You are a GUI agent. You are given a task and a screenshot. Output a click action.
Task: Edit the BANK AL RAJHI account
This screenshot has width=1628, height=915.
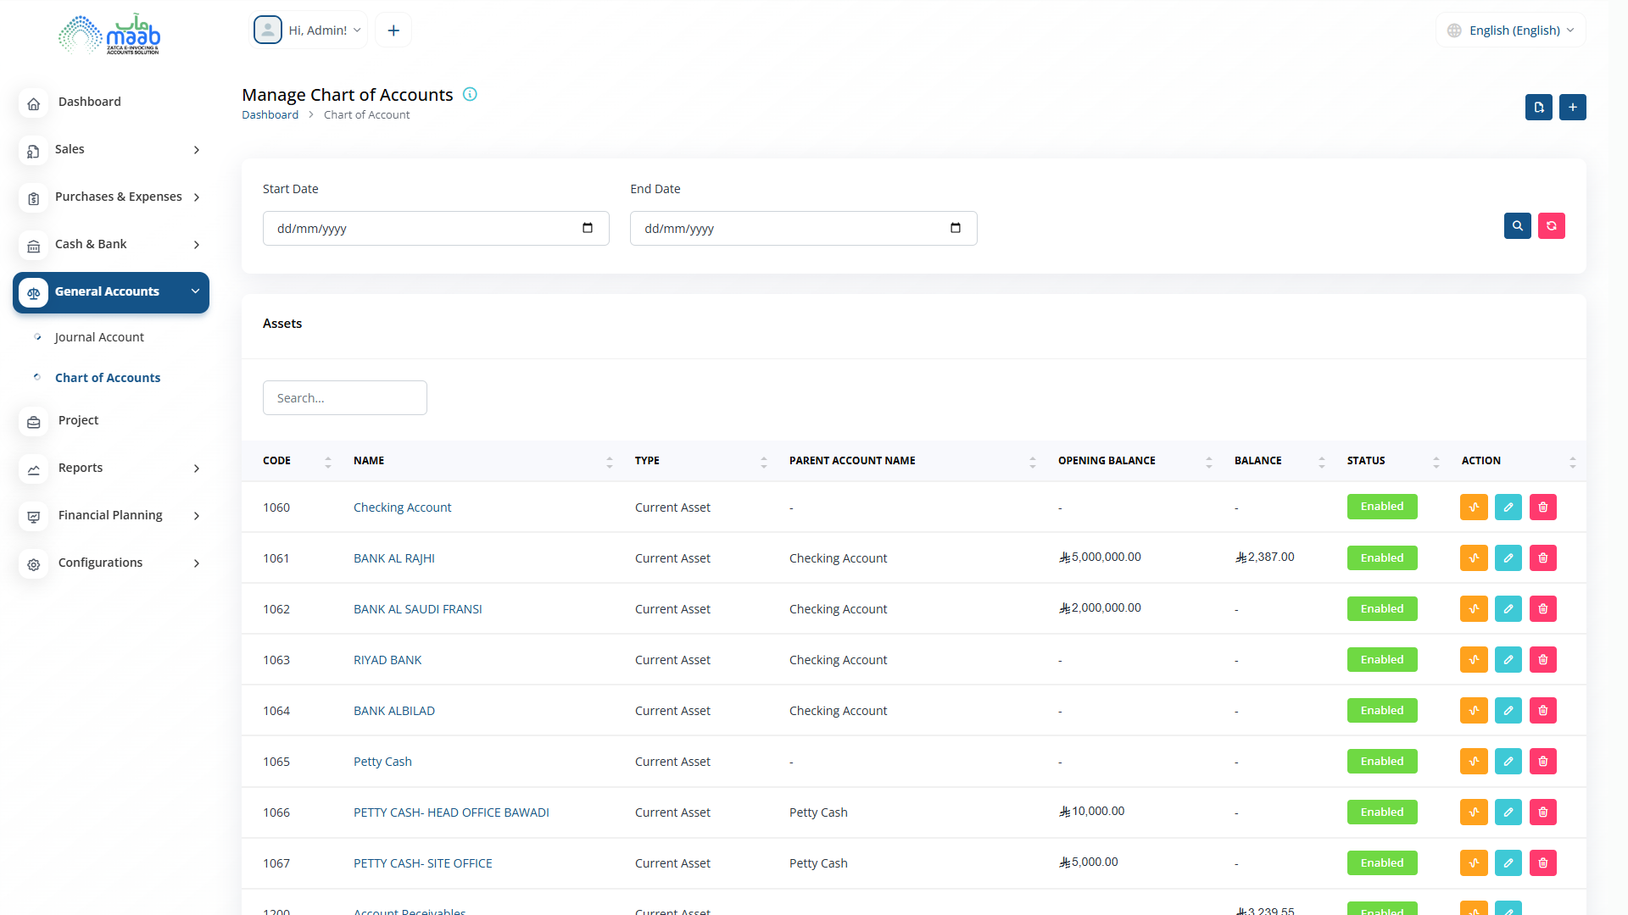point(1508,558)
